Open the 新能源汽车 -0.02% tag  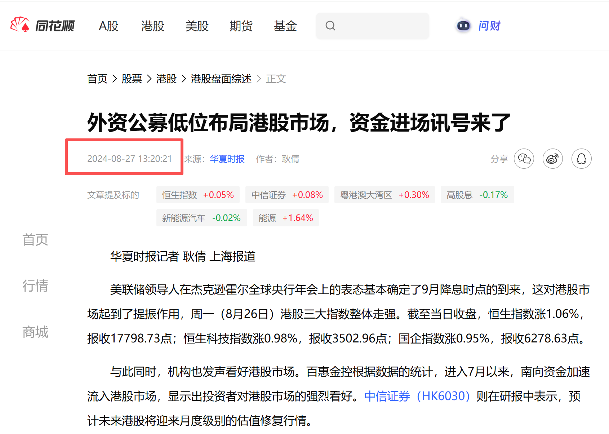[201, 218]
